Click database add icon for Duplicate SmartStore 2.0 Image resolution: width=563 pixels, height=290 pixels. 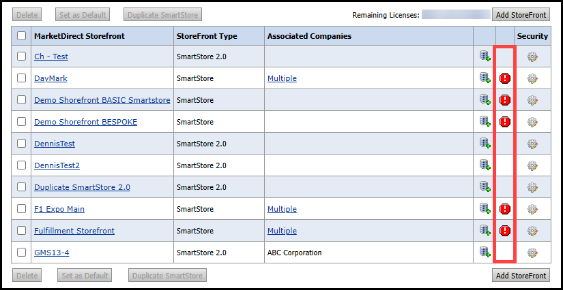click(x=485, y=187)
